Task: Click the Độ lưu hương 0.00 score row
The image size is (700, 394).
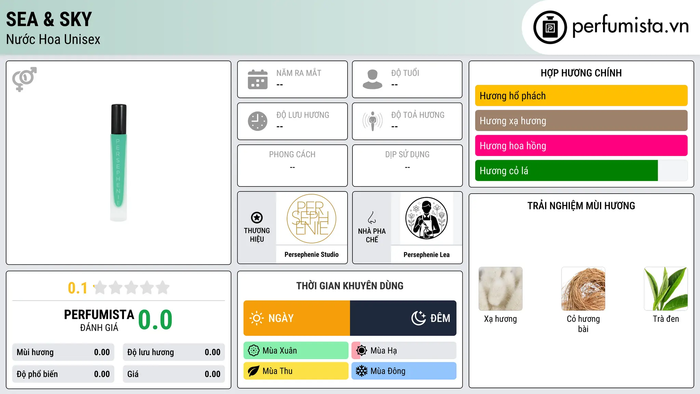Action: [174, 352]
